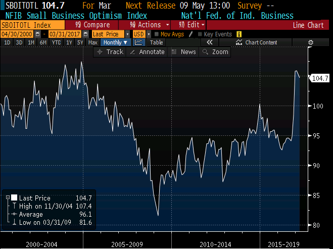Click the NFIB Small Business Optimism Index title
Screen dimensions: 333x249
(76, 16)
